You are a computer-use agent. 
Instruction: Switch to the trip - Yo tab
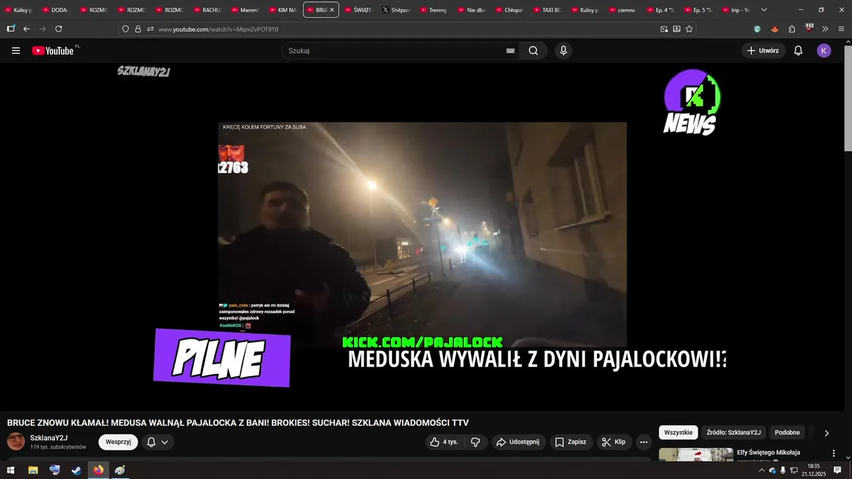point(736,10)
